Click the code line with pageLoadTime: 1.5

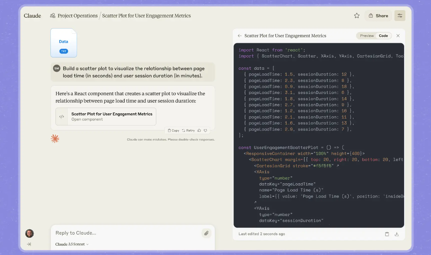[x=299, y=74]
